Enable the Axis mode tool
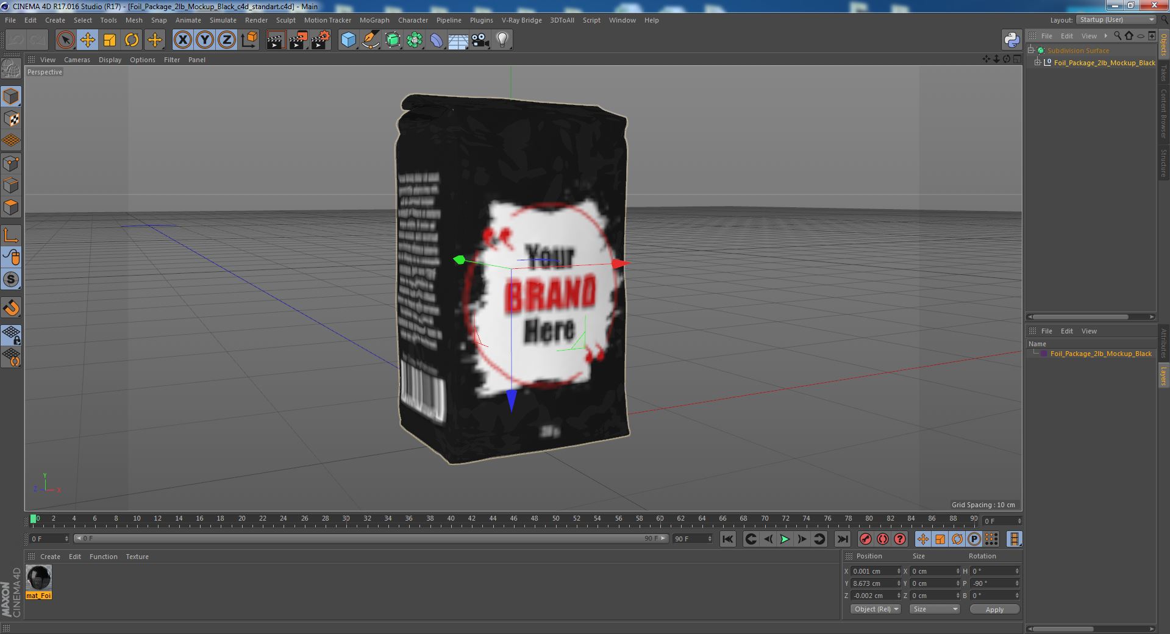 11,235
